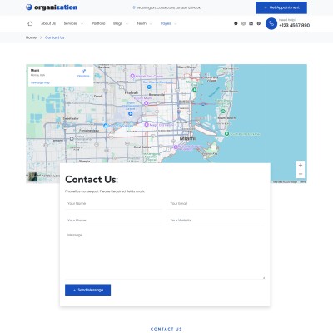
Task: Click the Home icon in navigation
Action: click(x=30, y=23)
